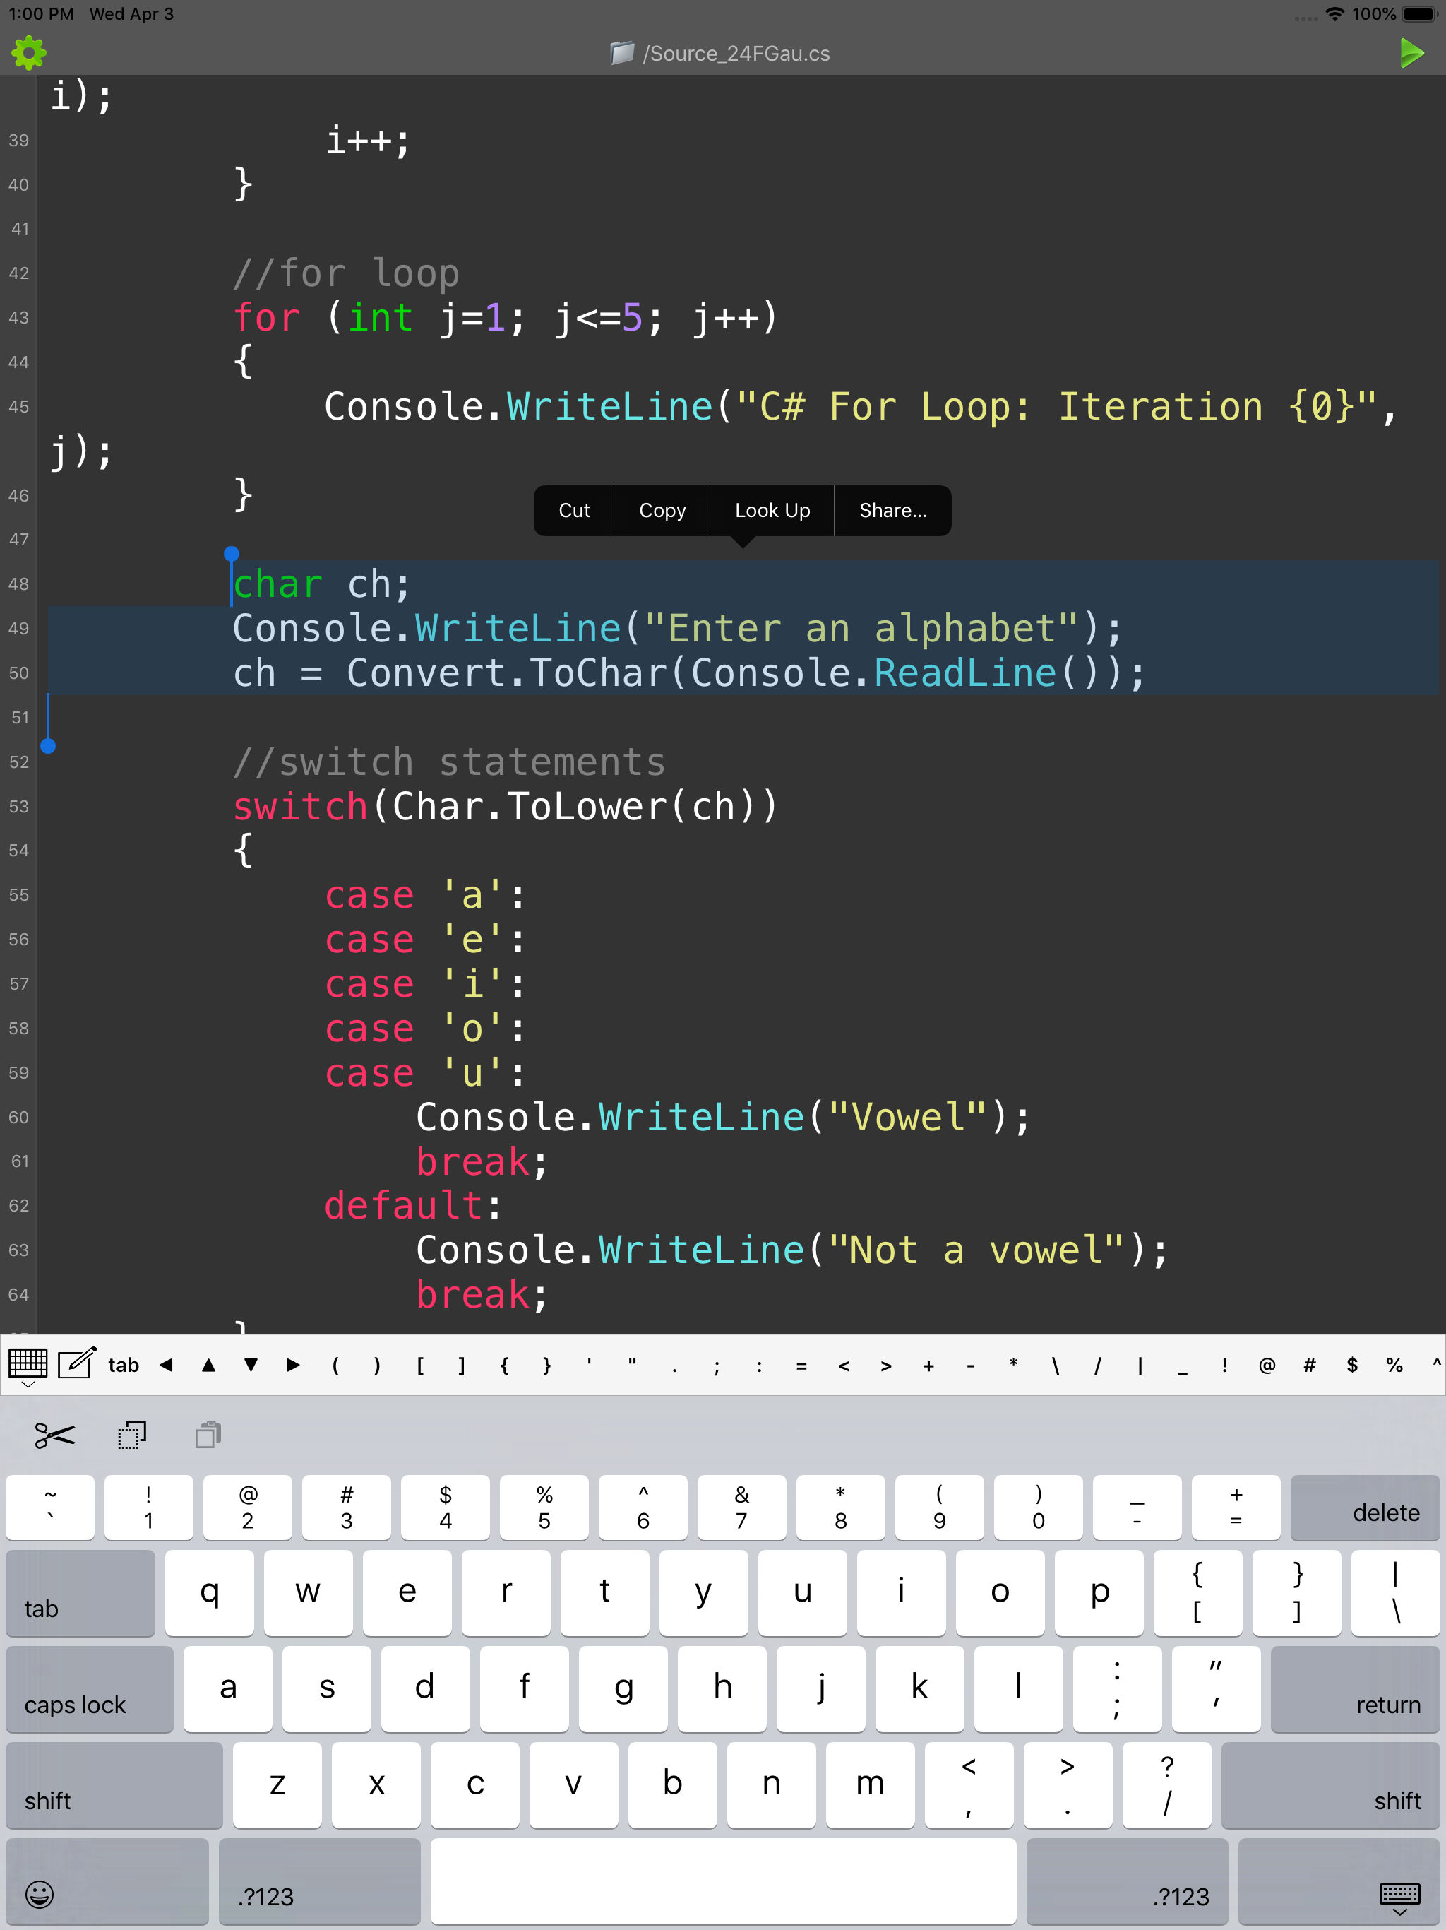Move cursor left with left arrow
This screenshot has width=1446, height=1930.
166,1366
